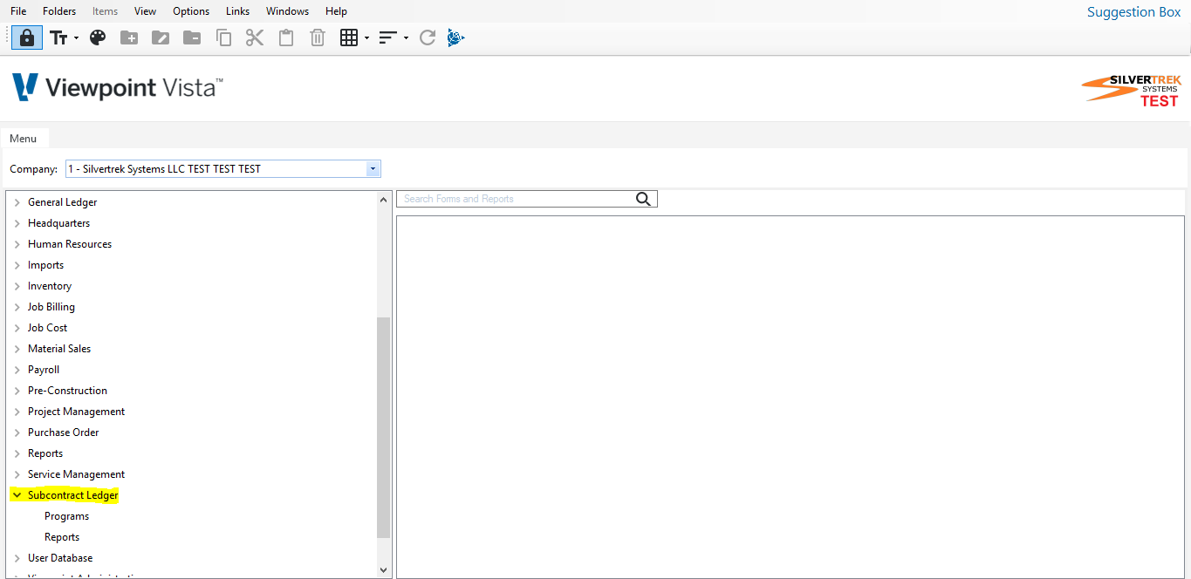The width and height of the screenshot is (1191, 579).
Task: Select the Menu tab
Action: 24,139
